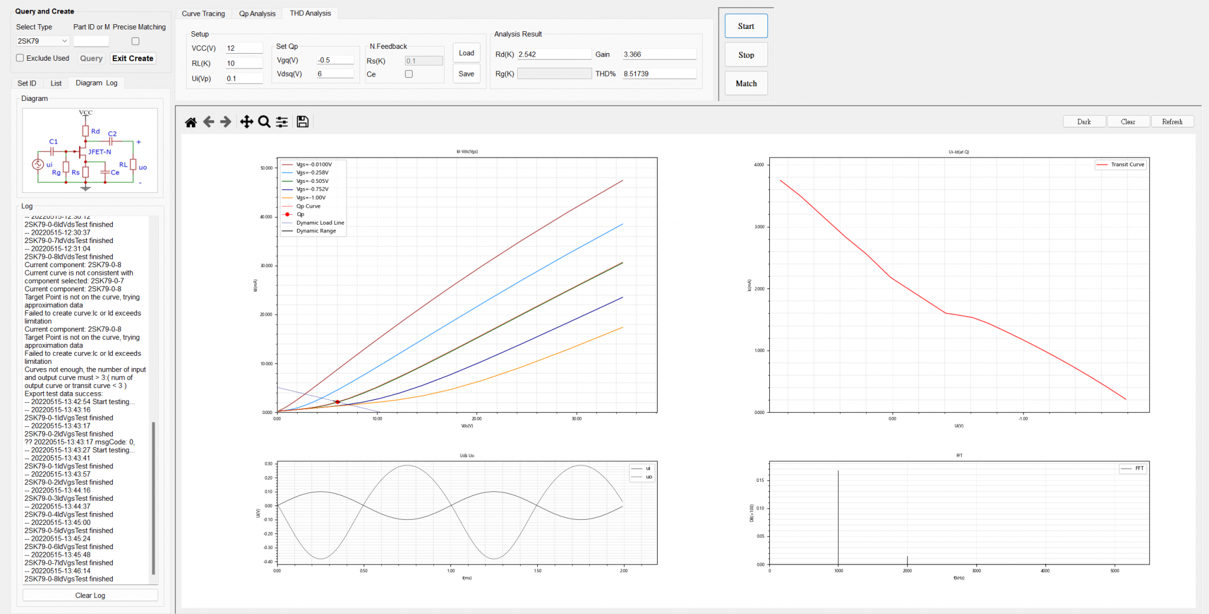This screenshot has height=614, width=1209.
Task: Switch to the Qp Analysis tab
Action: tap(257, 14)
